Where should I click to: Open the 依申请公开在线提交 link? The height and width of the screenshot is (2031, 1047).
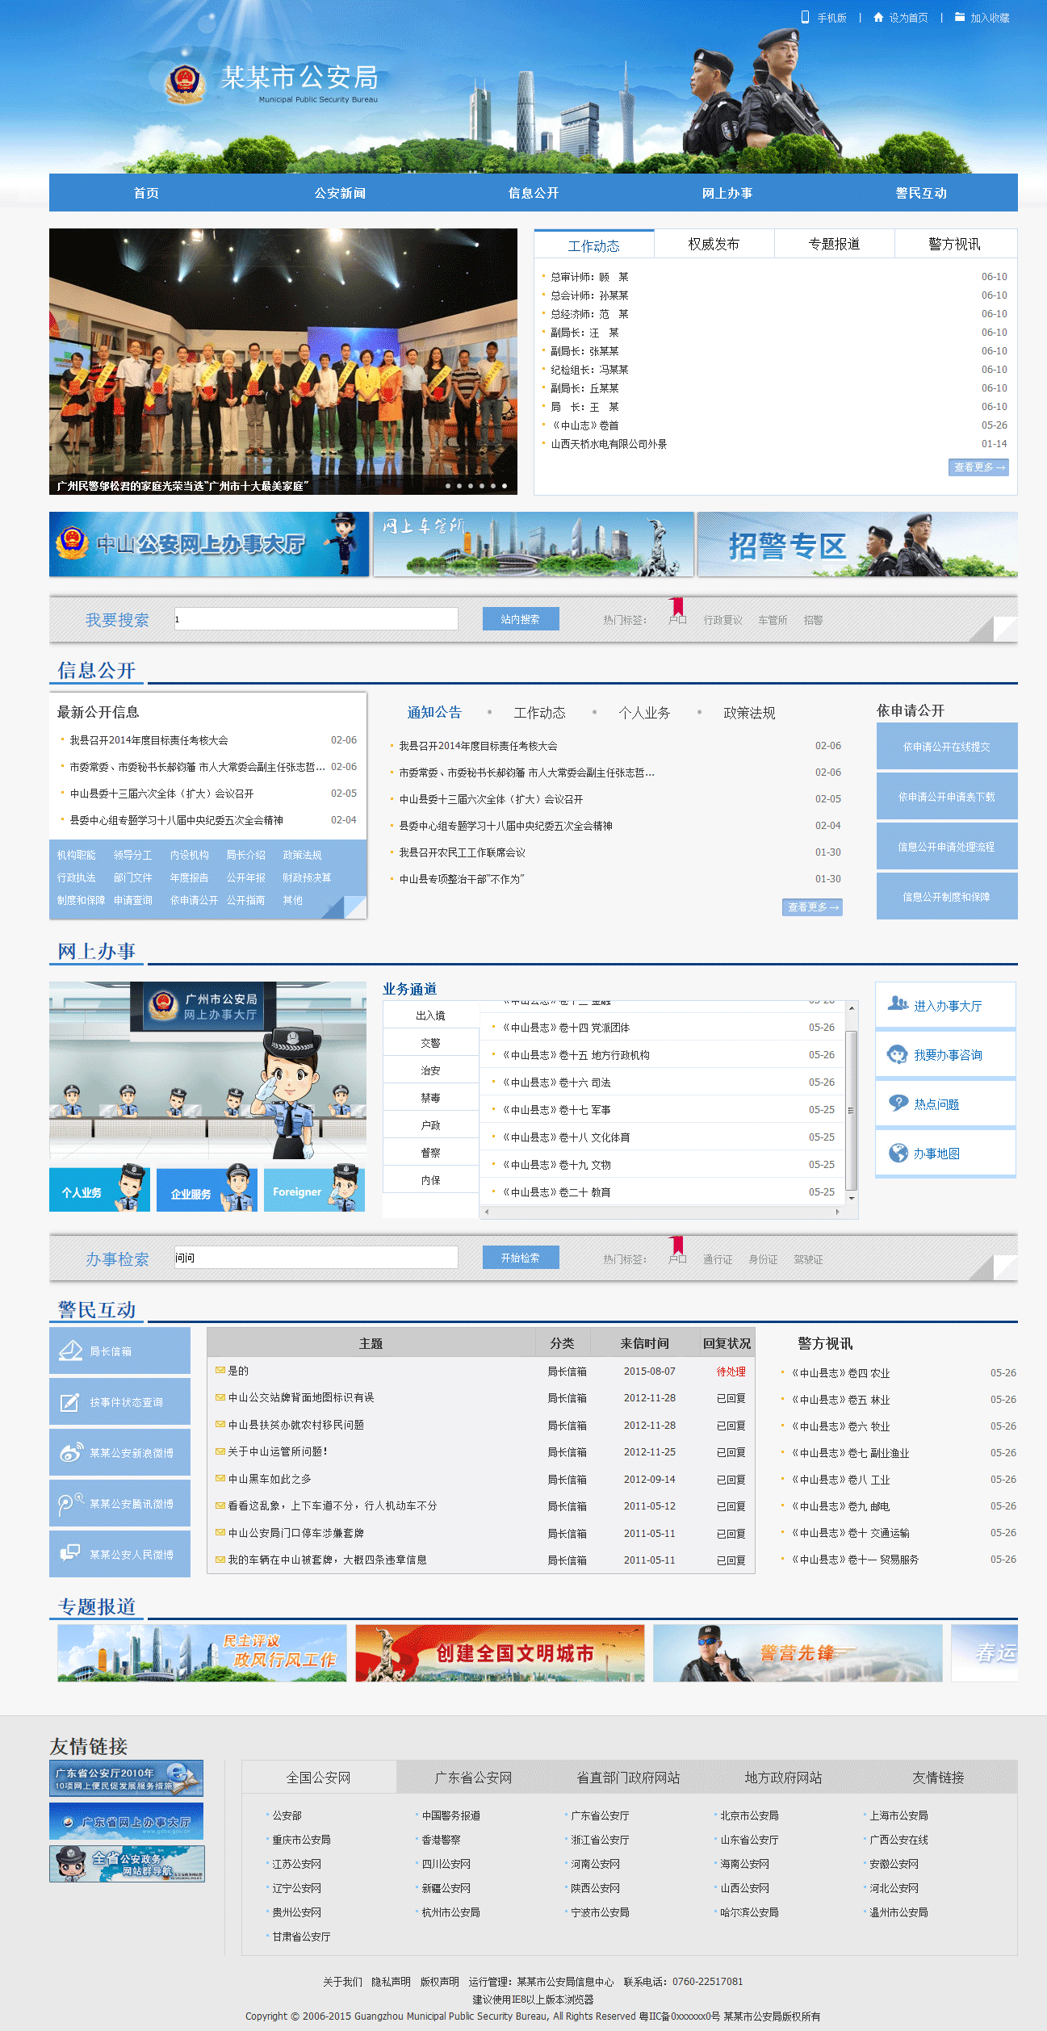946,747
